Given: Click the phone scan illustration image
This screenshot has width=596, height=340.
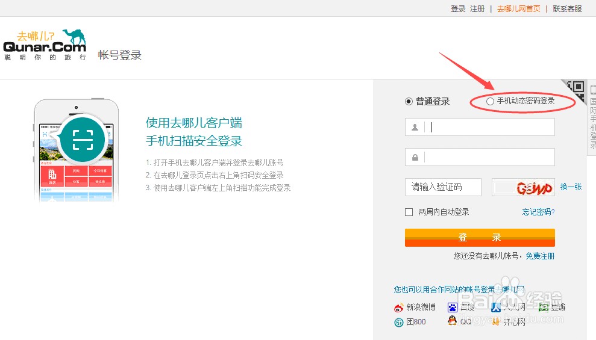Looking at the screenshot, I should click(76, 150).
